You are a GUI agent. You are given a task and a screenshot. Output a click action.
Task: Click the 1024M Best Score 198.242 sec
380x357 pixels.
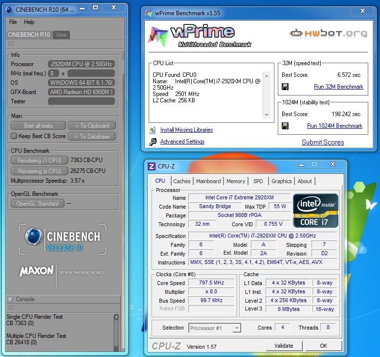pos(346,114)
